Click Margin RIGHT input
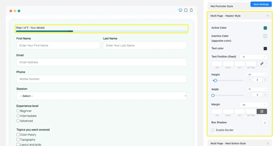 point(228,111)
